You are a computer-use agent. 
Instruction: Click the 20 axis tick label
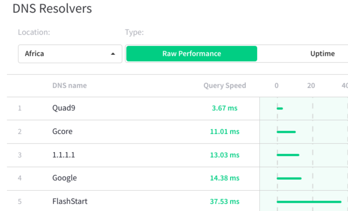(311, 85)
